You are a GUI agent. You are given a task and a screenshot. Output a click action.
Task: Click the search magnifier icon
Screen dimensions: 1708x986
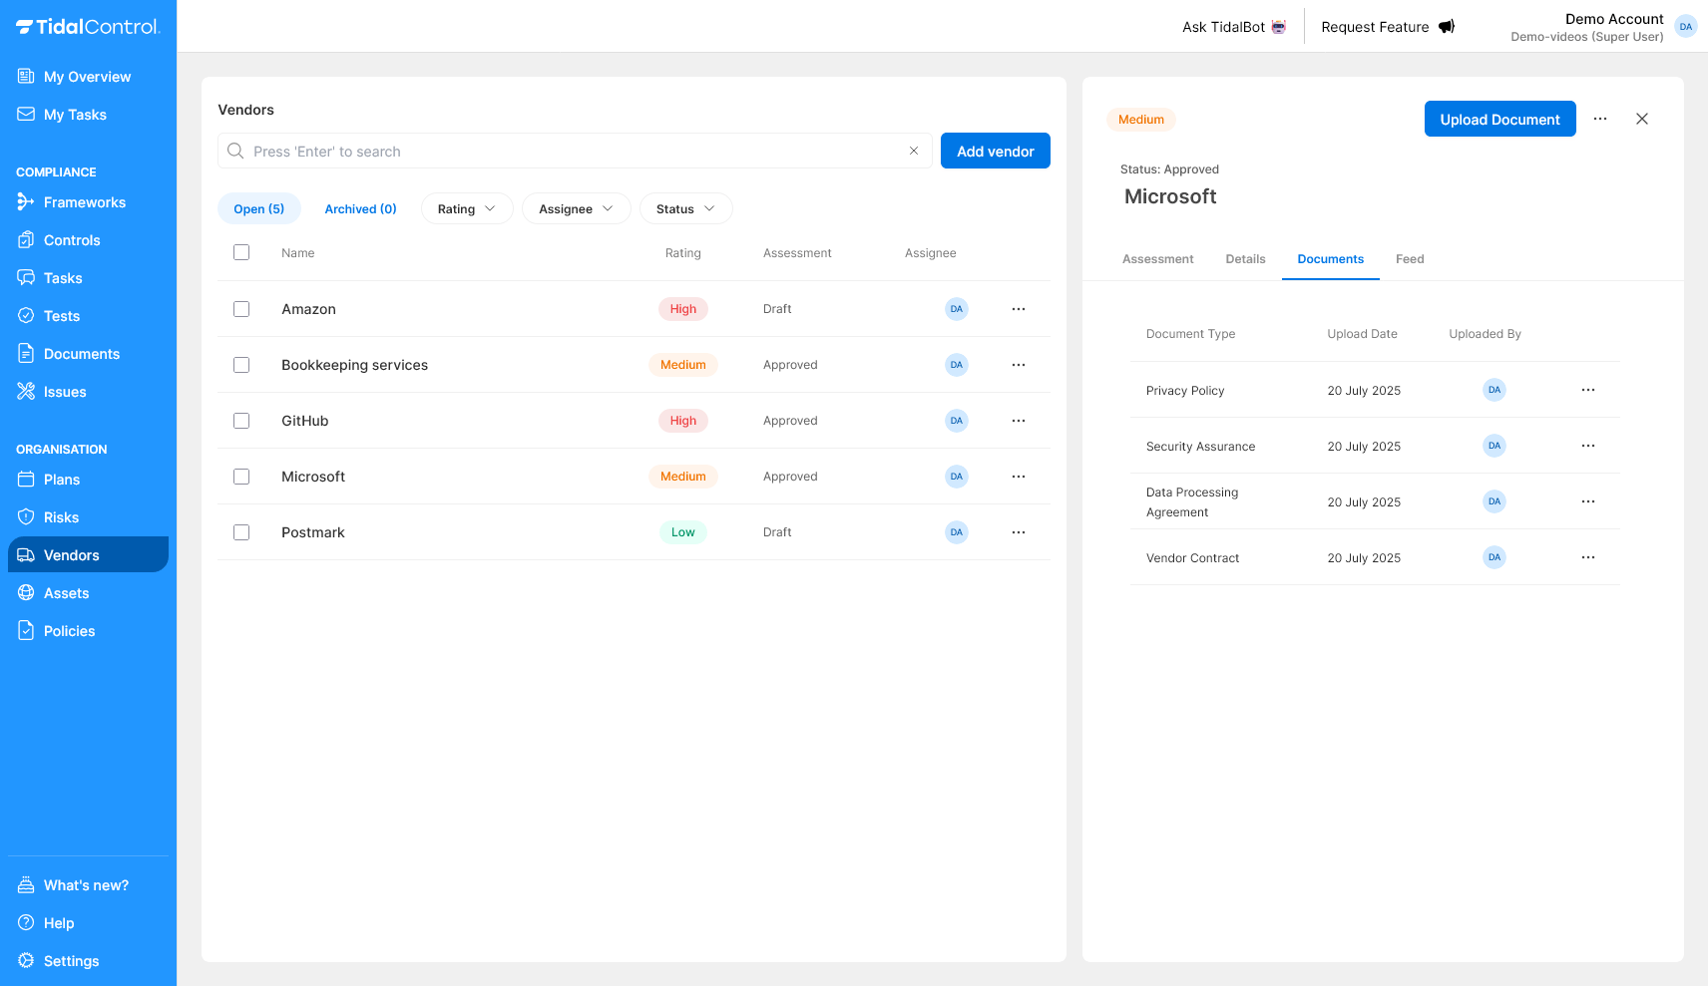(235, 151)
